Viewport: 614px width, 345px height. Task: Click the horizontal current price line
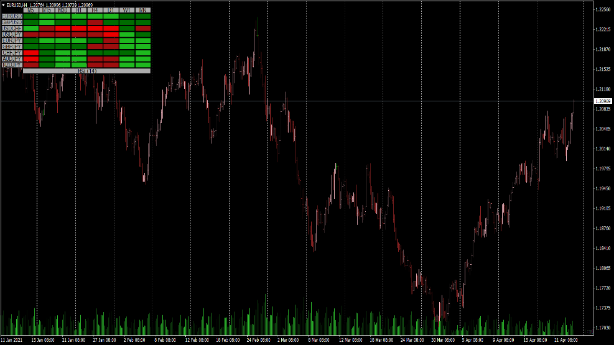coord(297,101)
